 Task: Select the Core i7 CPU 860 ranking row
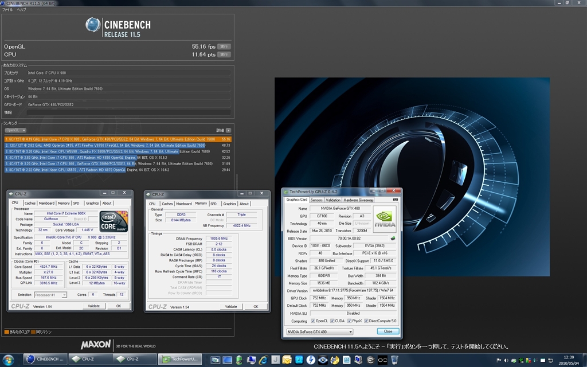pyautogui.click(x=118, y=158)
